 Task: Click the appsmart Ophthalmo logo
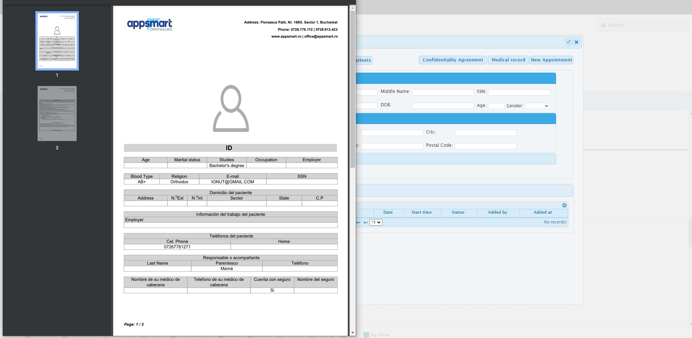pyautogui.click(x=150, y=25)
